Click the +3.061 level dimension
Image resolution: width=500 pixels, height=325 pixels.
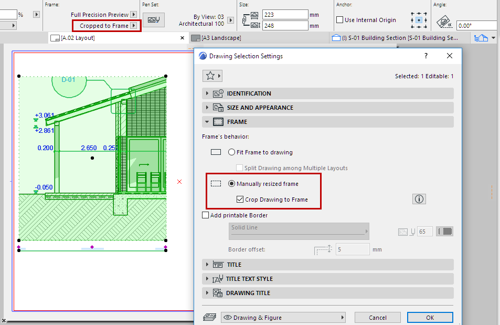[45, 116]
